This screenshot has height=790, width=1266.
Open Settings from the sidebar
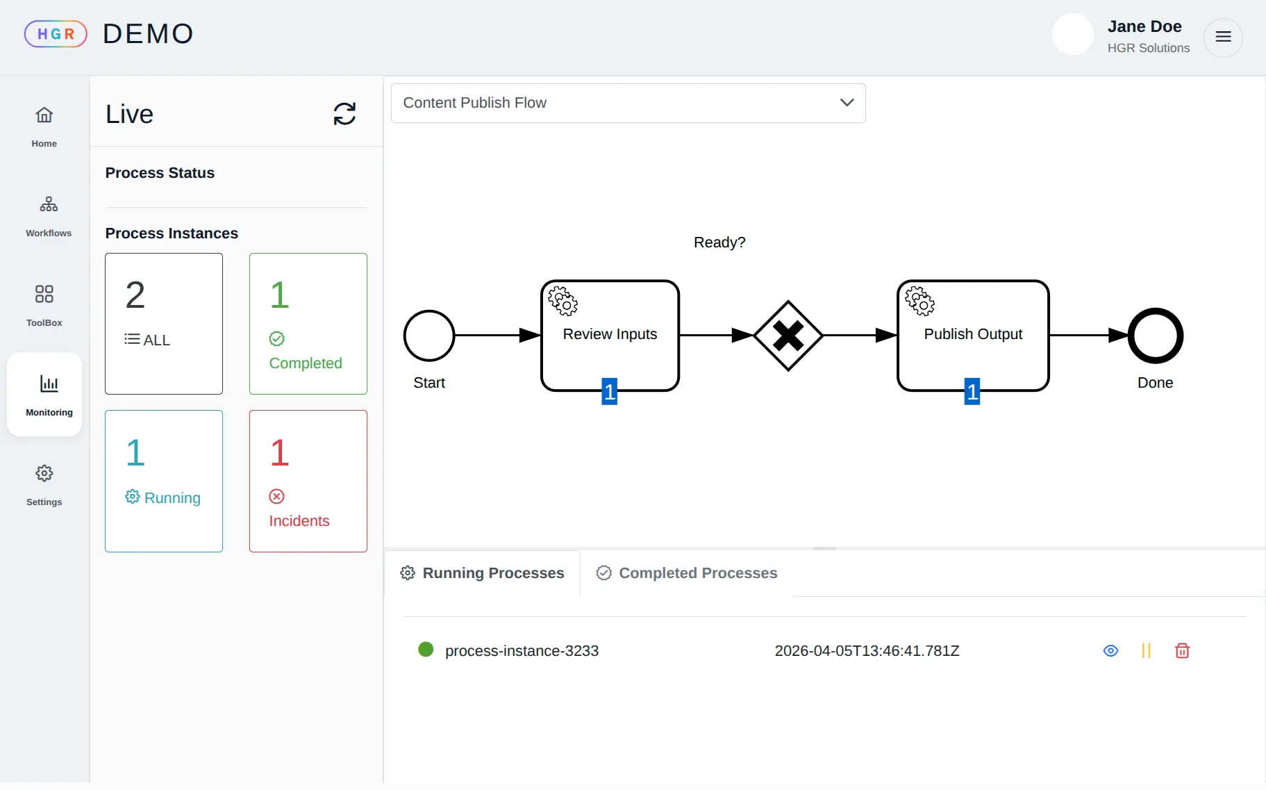pyautogui.click(x=44, y=484)
